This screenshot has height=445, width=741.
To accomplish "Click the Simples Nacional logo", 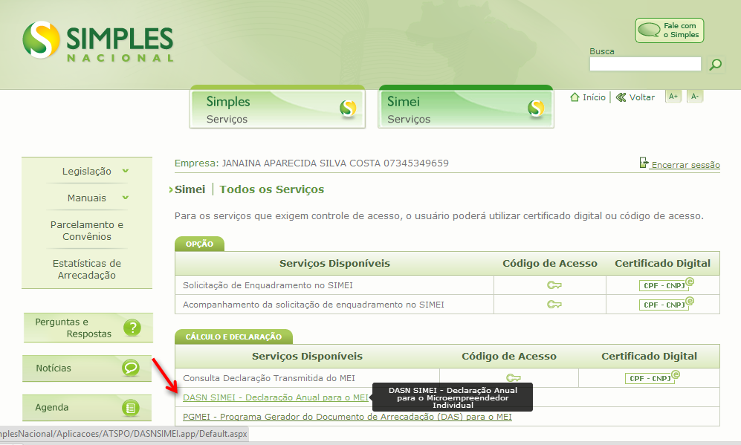I will 98,42.
